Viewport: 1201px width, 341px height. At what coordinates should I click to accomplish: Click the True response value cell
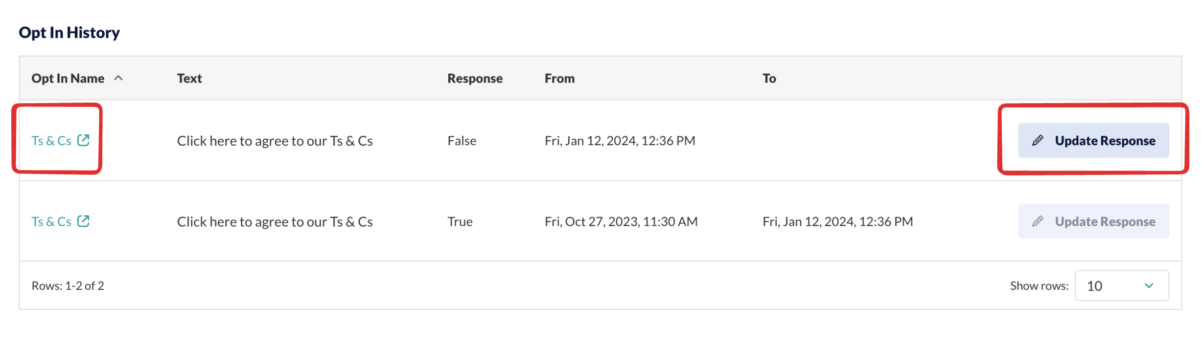point(460,221)
